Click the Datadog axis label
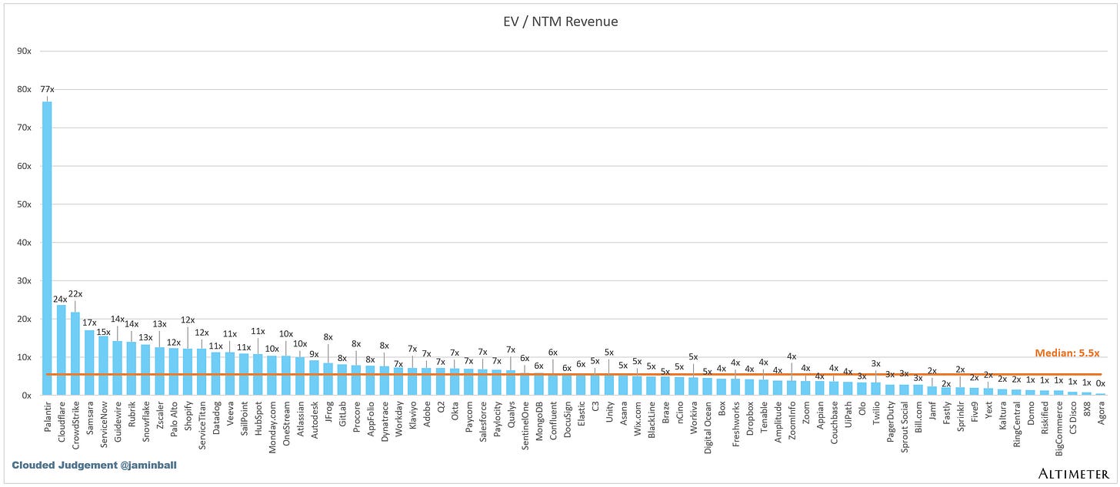Image resolution: width=1120 pixels, height=487 pixels. (215, 419)
